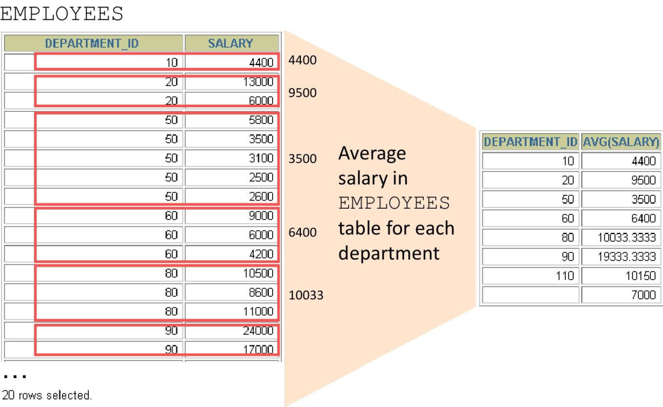Click the empty row selector beside department 10
Viewport: 663px width, 407px height.
click(x=19, y=62)
